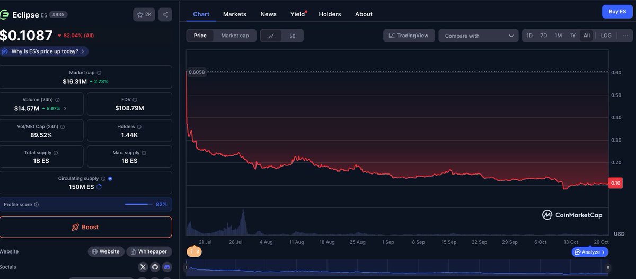
Task: Select 1Y time range
Action: pyautogui.click(x=572, y=36)
